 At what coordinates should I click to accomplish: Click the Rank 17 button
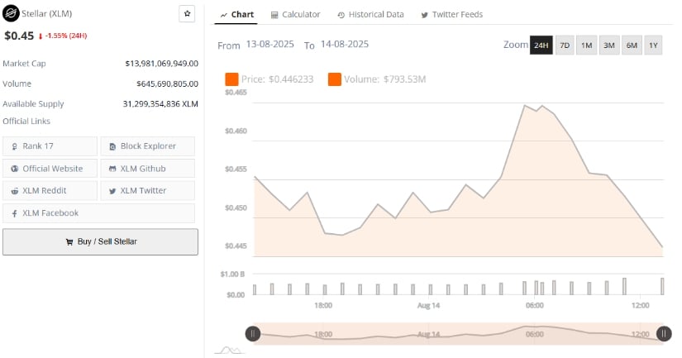50,146
